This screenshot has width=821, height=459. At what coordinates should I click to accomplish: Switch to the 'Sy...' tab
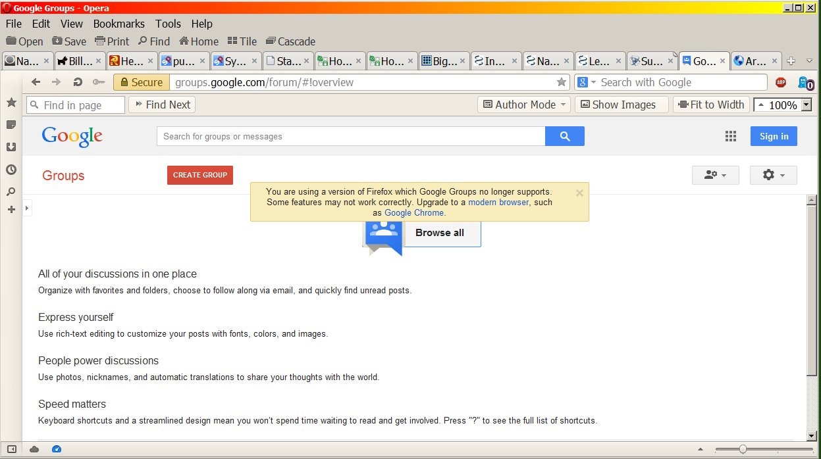[236, 61]
